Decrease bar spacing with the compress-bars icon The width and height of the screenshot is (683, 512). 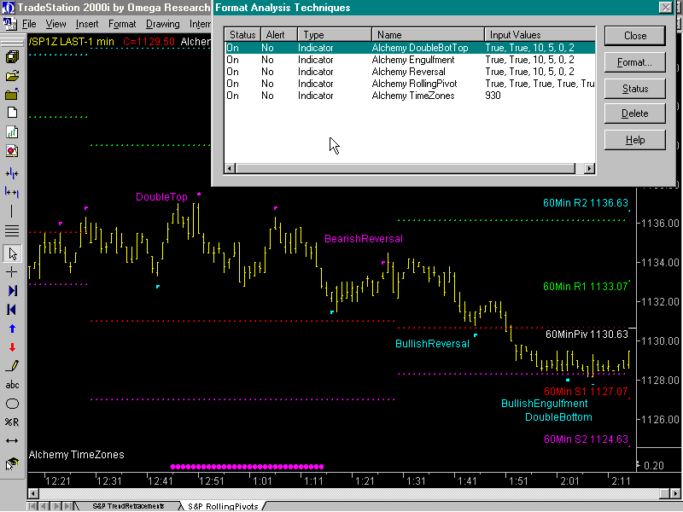point(12,174)
